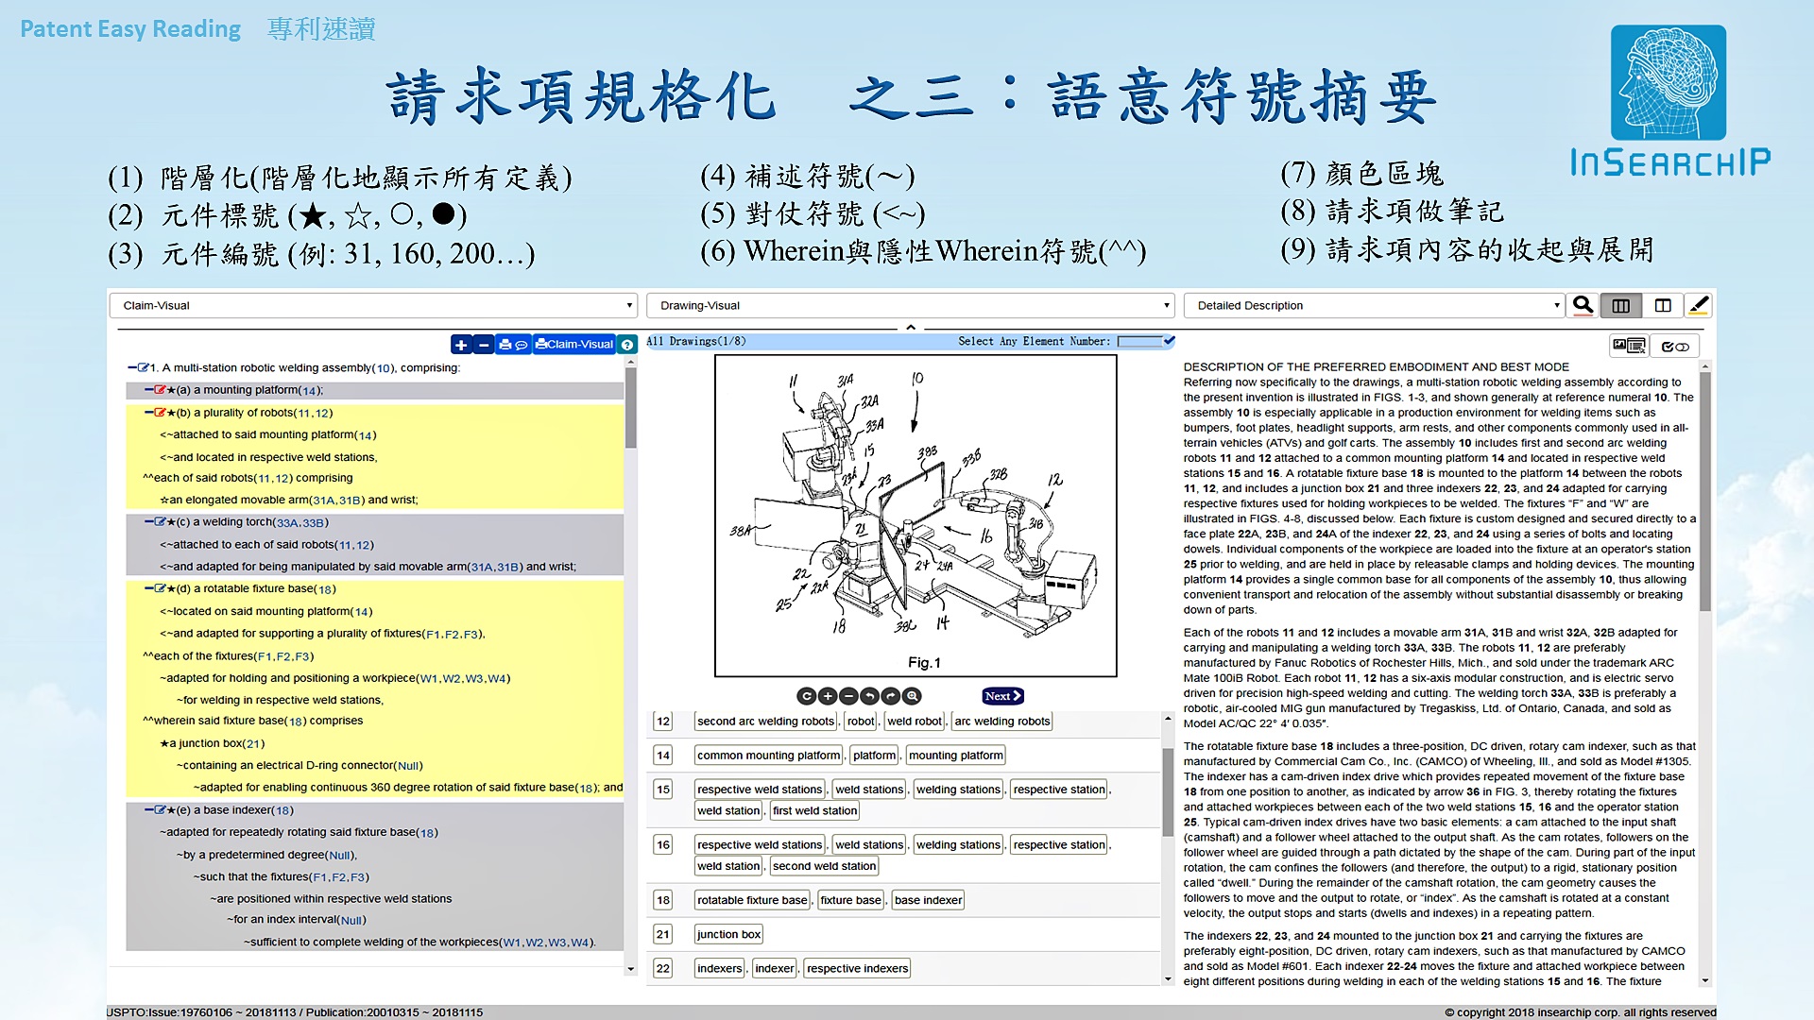1814x1020 pixels.
Task: Click the 'first weld station' term
Action: pyautogui.click(x=814, y=810)
